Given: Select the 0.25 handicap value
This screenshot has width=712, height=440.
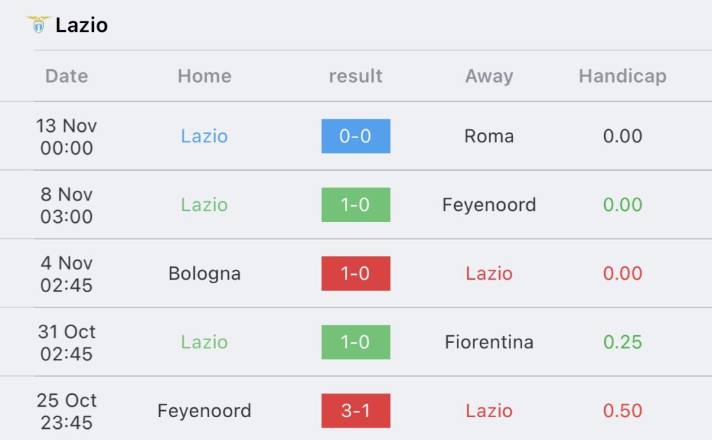Looking at the screenshot, I should 622,342.
